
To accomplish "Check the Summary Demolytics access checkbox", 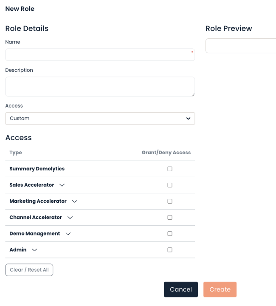I will 170,169.
